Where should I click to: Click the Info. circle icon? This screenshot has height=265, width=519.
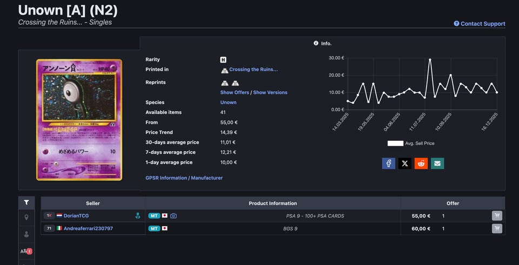(x=316, y=43)
